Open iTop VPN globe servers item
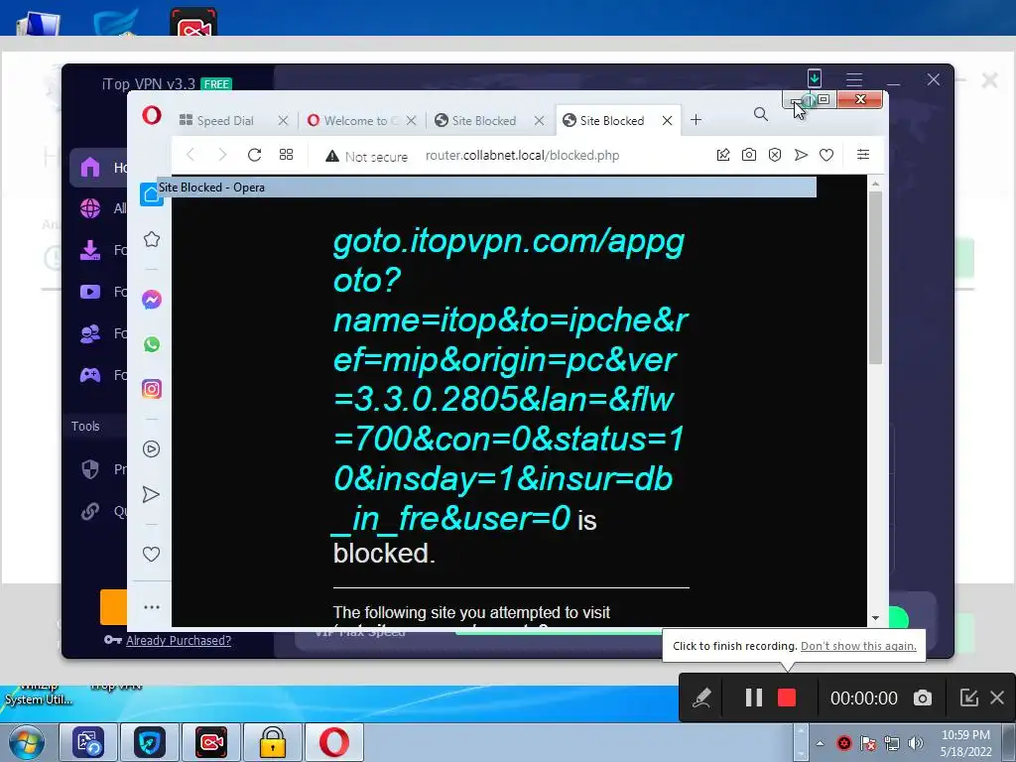The height and width of the screenshot is (762, 1016). tap(90, 208)
